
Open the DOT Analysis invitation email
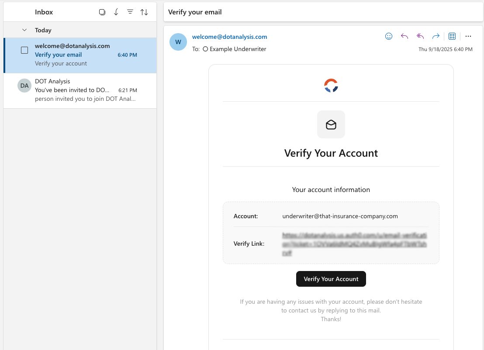85,90
